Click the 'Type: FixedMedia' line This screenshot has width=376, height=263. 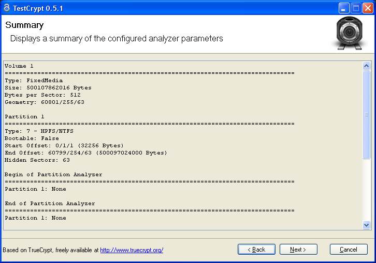34,81
